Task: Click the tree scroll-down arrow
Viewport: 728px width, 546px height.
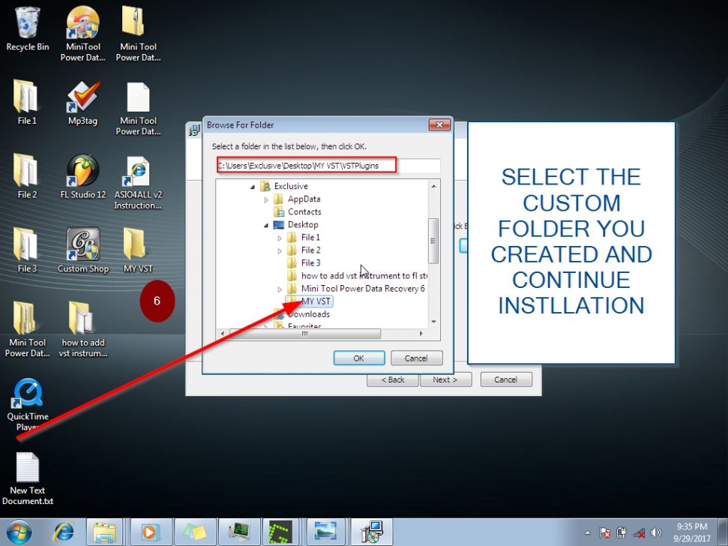Action: [433, 322]
